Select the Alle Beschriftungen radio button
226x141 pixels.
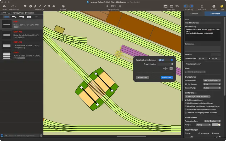(x=186, y=133)
